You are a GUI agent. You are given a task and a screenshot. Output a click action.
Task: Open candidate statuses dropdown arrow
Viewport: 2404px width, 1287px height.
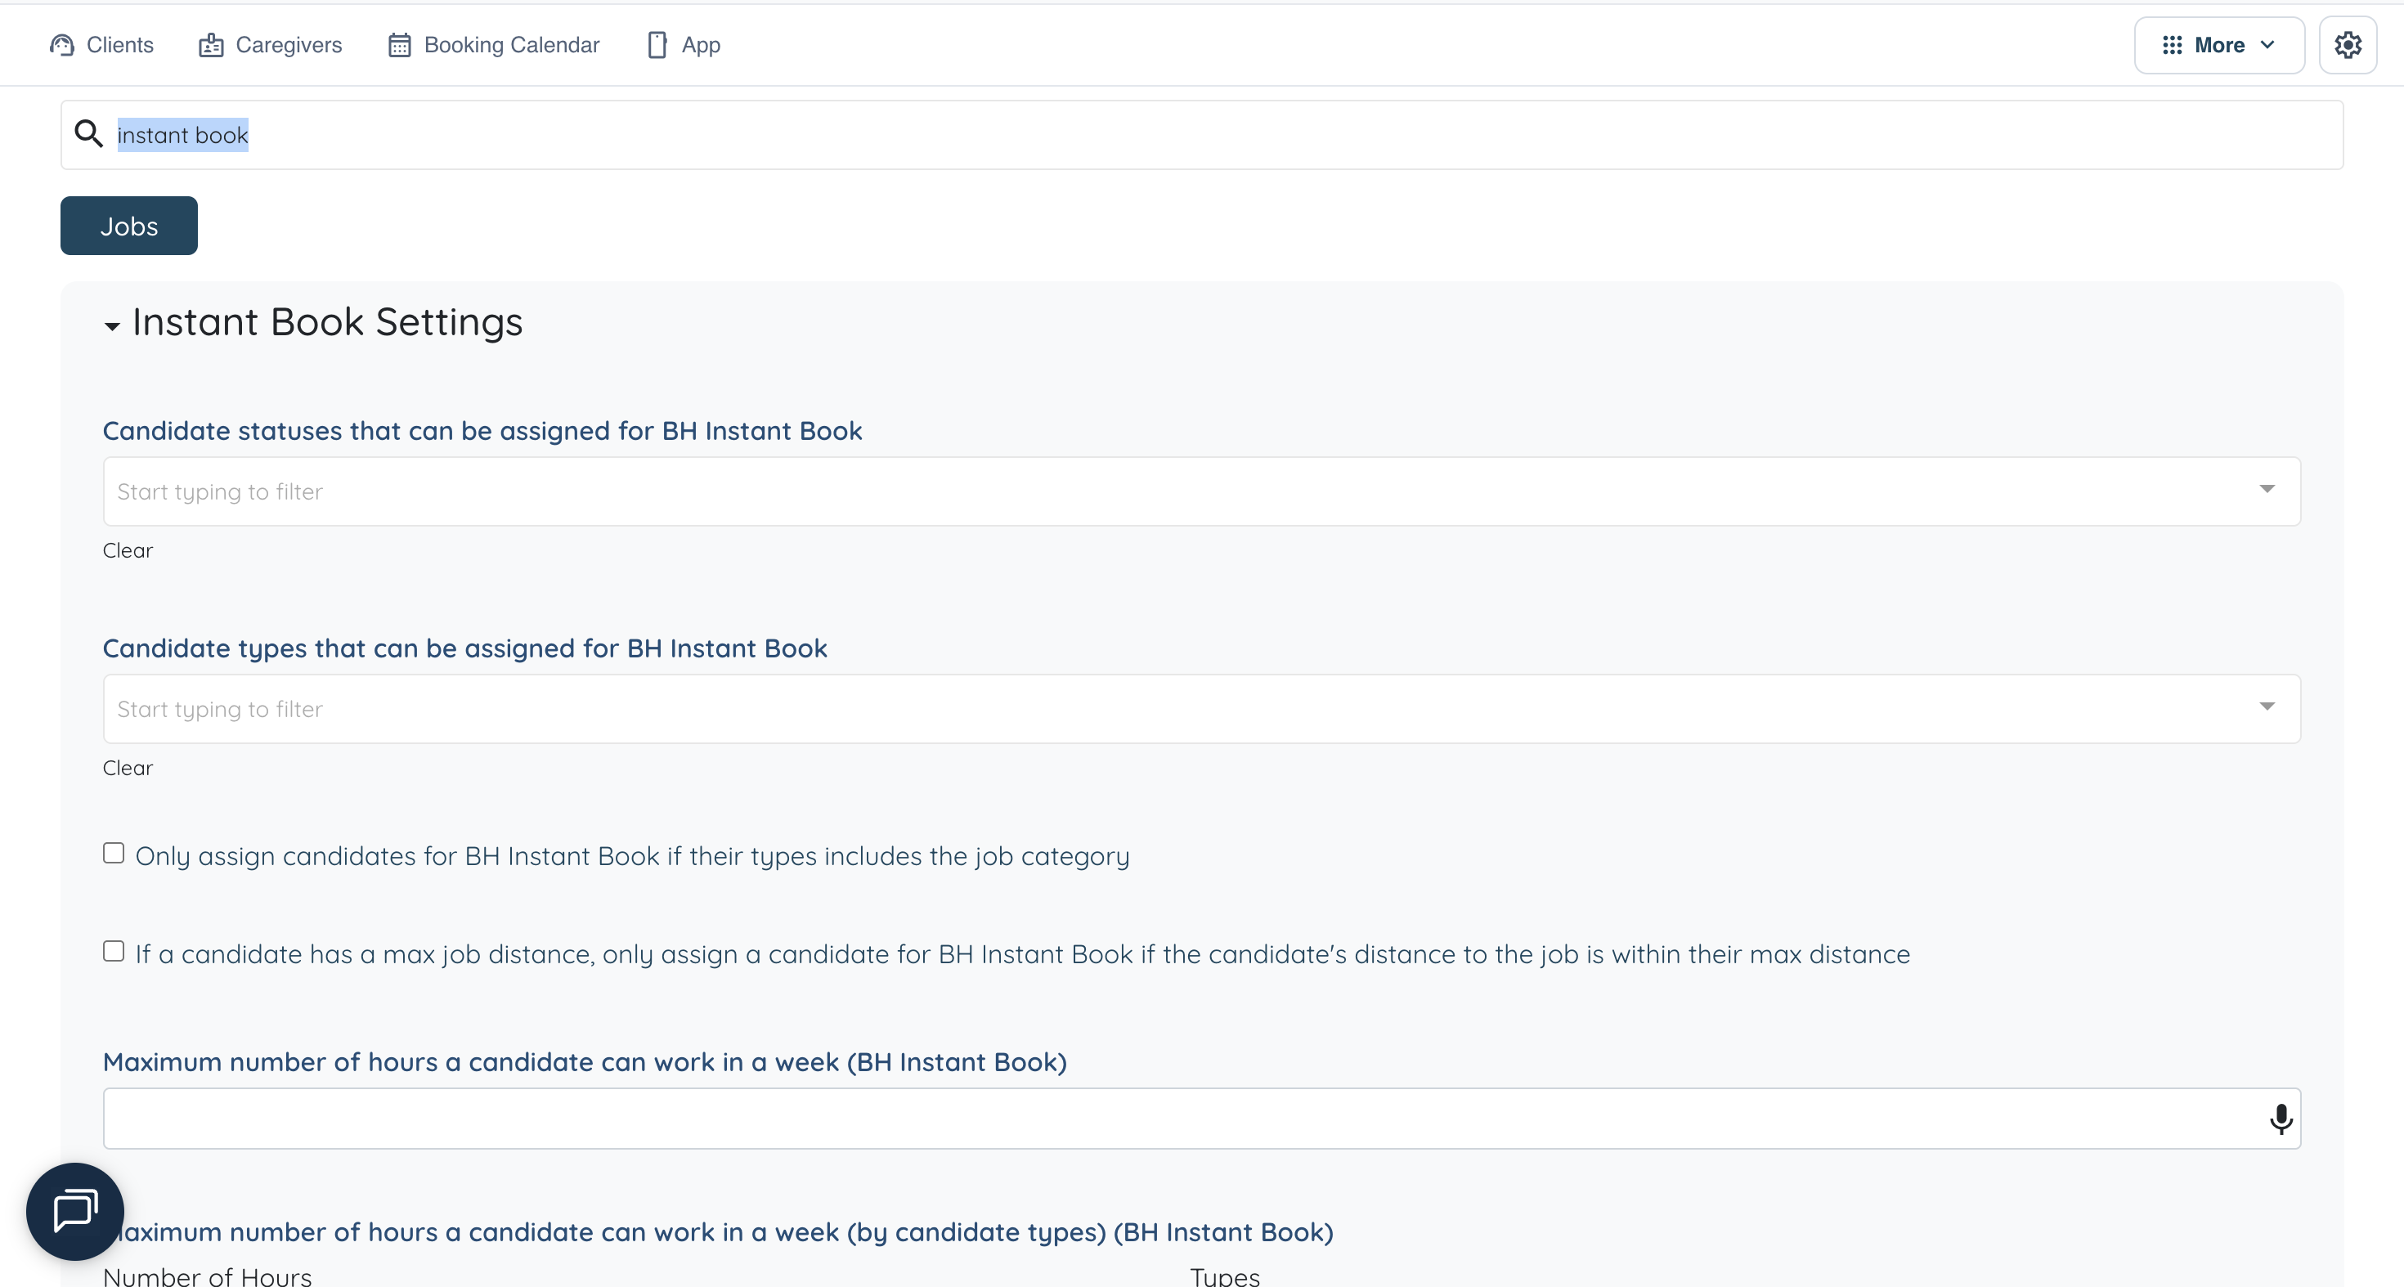(2266, 489)
